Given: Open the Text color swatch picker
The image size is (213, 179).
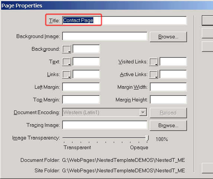Looking at the screenshot, I should click(67, 62).
